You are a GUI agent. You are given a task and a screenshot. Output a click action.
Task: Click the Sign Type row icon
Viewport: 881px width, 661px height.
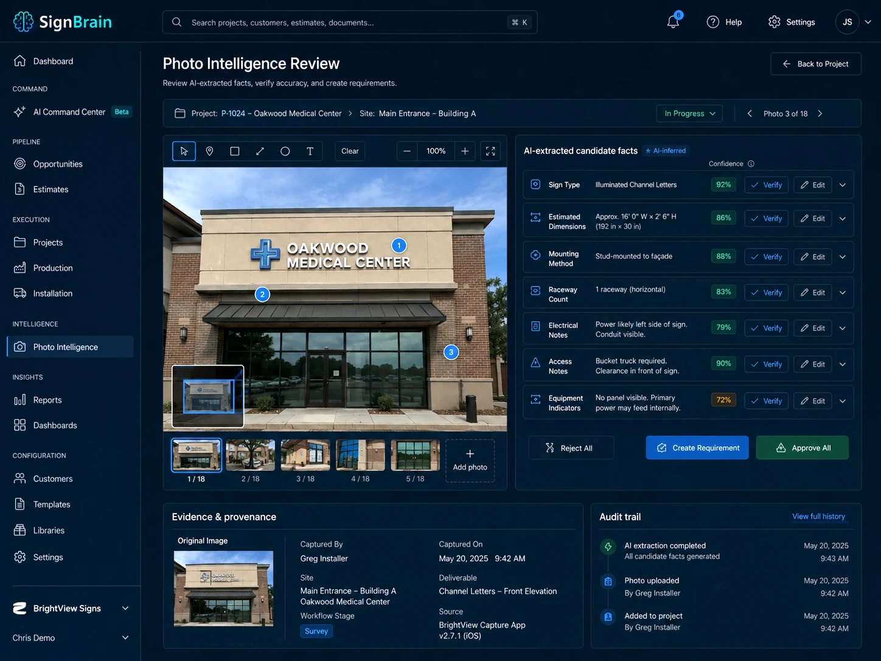tap(535, 184)
